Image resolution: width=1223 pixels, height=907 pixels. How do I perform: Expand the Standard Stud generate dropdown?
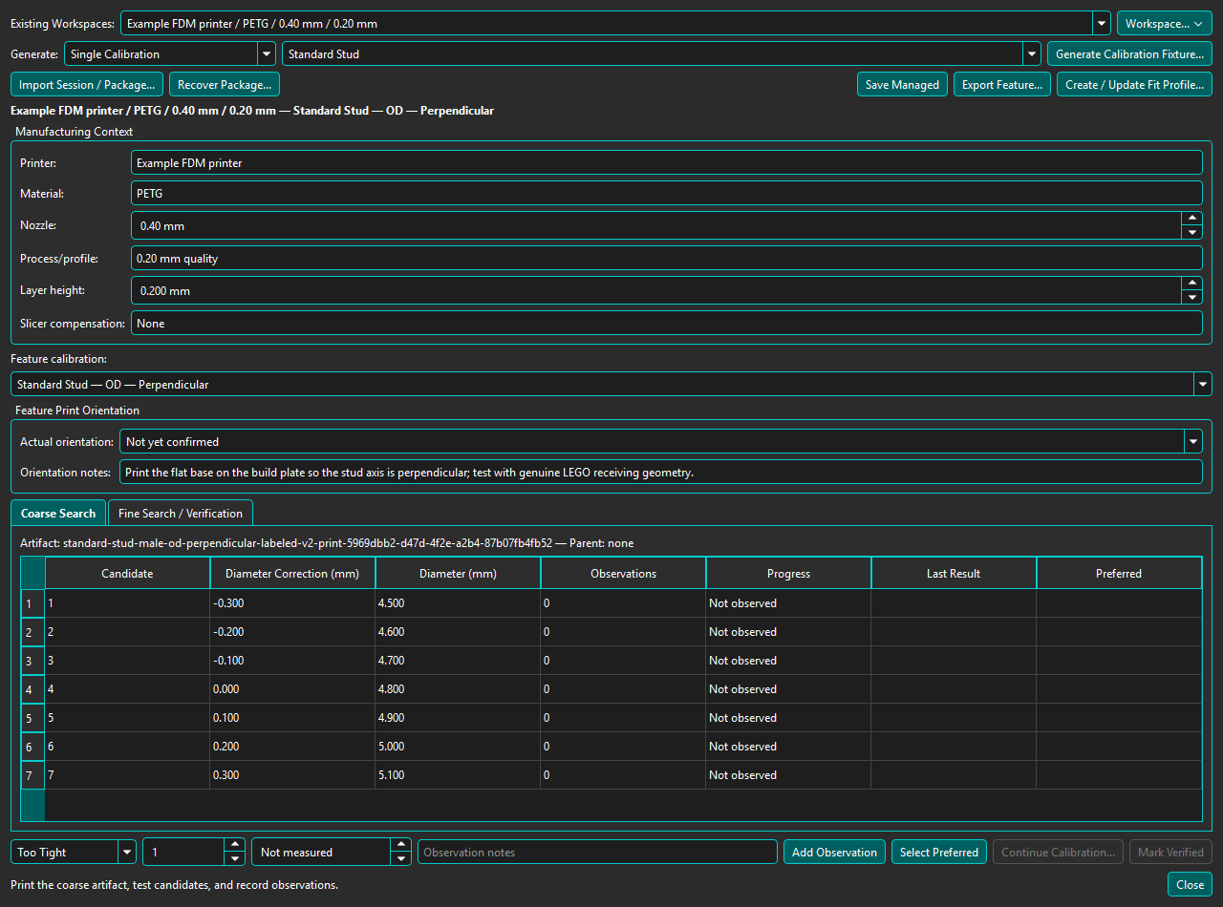[660, 54]
